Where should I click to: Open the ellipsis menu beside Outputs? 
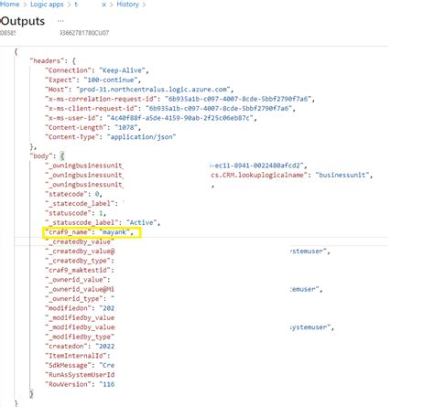tap(60, 21)
